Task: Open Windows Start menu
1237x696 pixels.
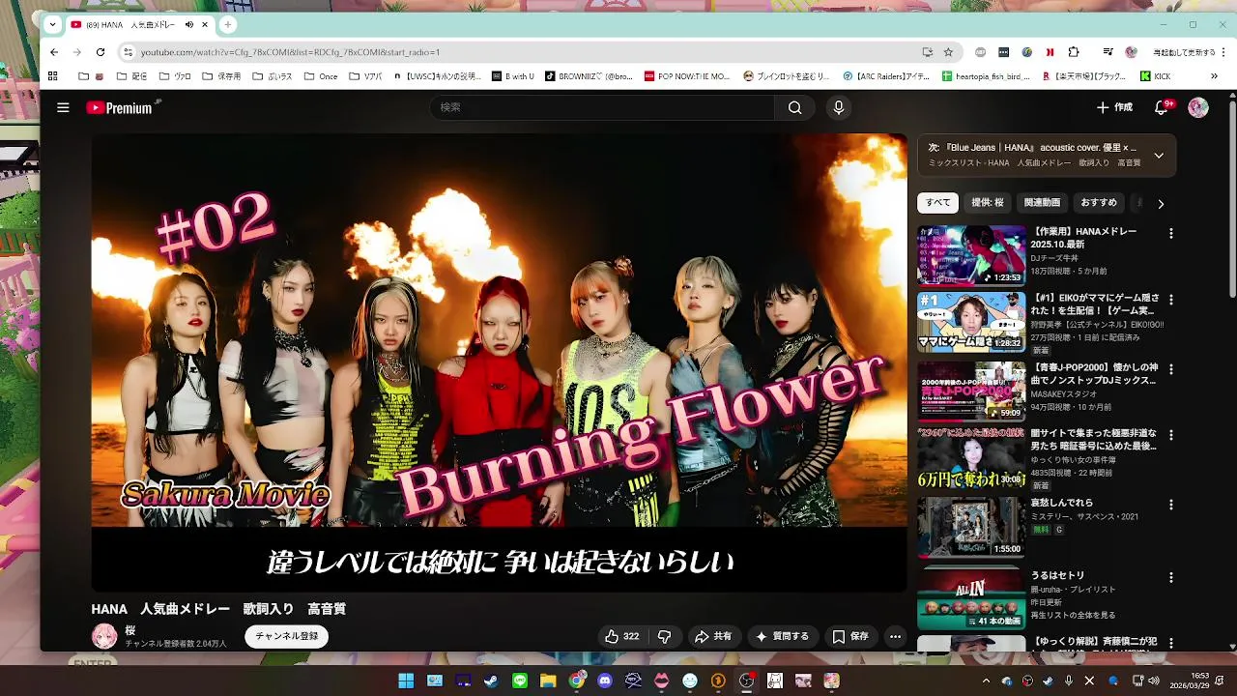Action: pos(406,681)
